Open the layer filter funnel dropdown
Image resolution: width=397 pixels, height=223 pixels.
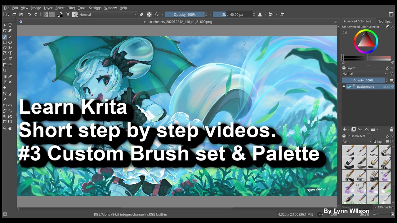[391, 74]
